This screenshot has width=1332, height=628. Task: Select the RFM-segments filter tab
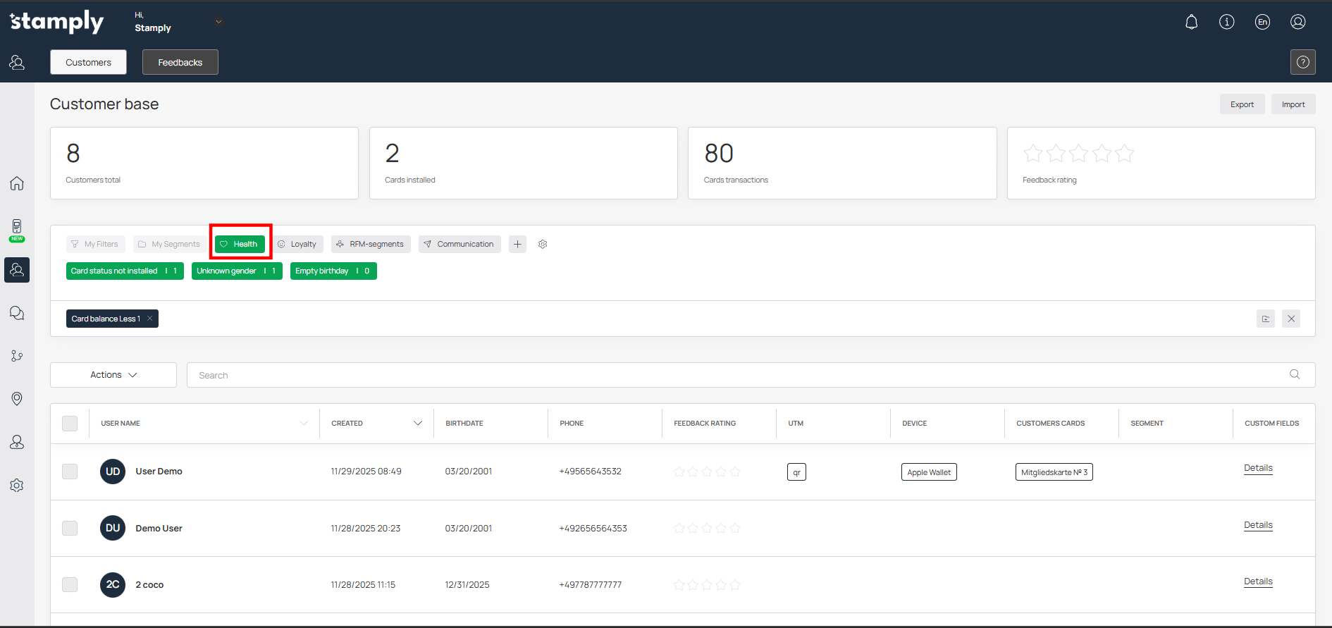(370, 245)
